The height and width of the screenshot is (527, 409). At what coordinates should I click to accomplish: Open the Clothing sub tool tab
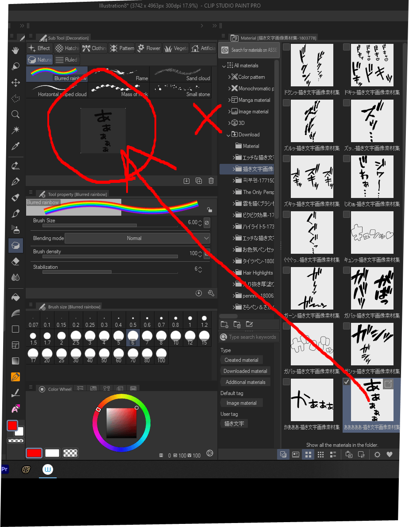pos(94,48)
